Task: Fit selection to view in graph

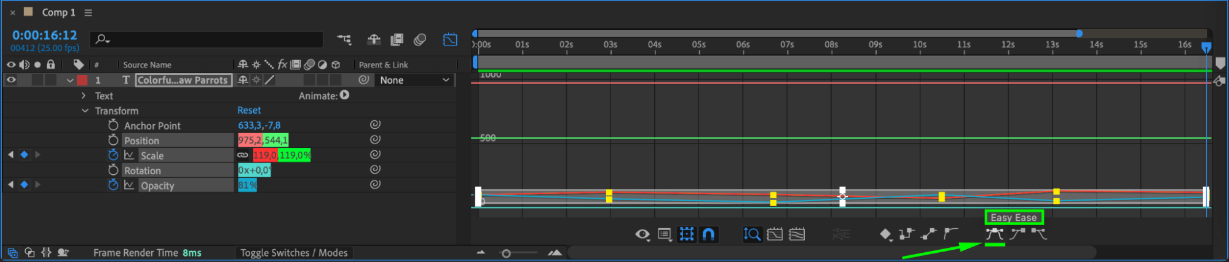Action: pos(775,234)
